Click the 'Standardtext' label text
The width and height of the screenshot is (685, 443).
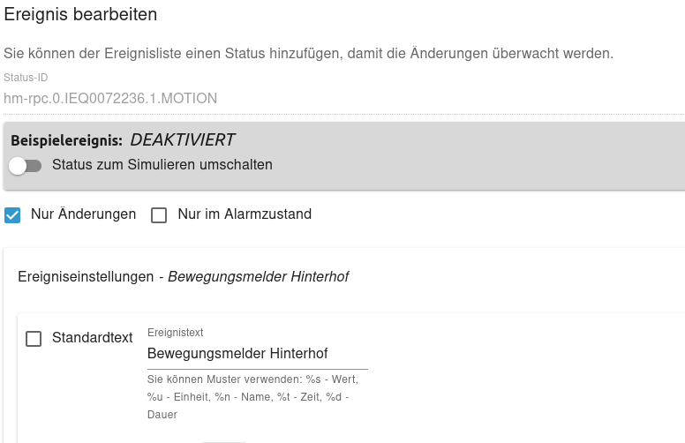[92, 338]
